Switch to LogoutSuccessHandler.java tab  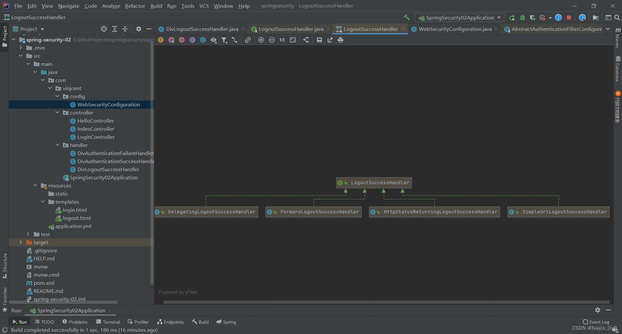tap(291, 29)
